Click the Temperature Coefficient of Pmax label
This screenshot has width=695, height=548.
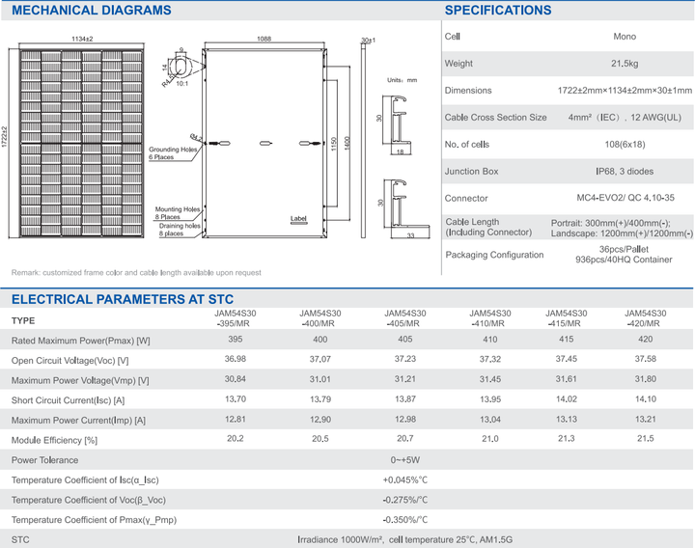pyautogui.click(x=94, y=520)
